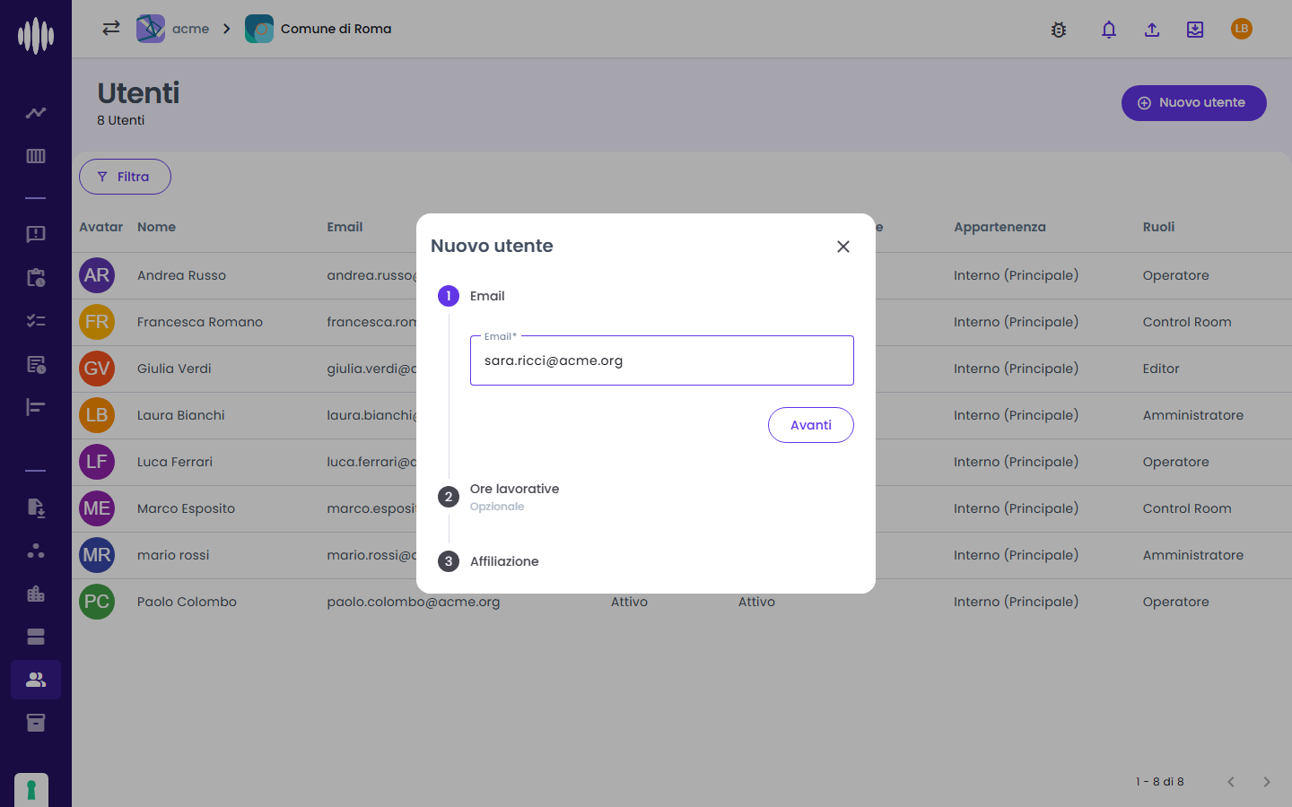
Task: Open the document list sidebar icon
Action: click(36, 364)
